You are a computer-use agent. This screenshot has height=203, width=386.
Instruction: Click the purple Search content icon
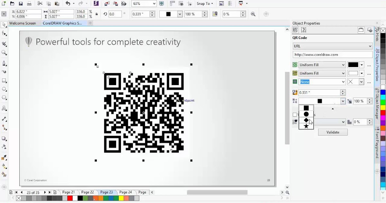pos(96,4)
